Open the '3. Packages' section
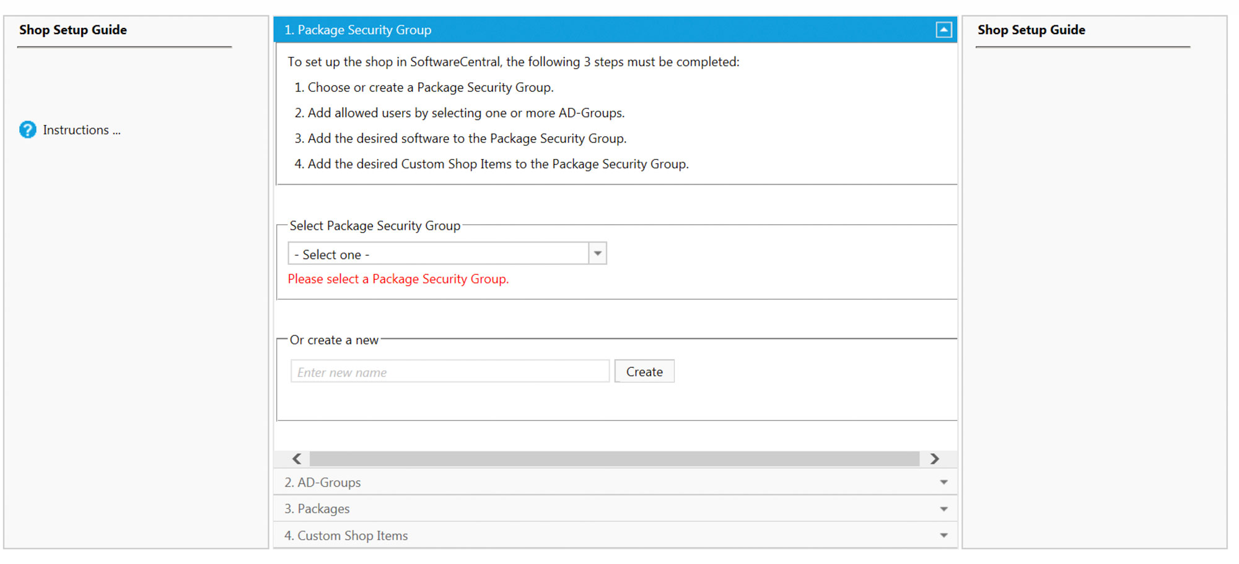1239x564 pixels. point(615,509)
